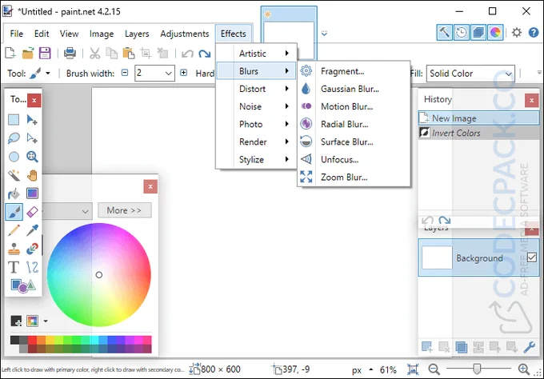
Task: Select the Shapes tool
Action: (x=23, y=285)
